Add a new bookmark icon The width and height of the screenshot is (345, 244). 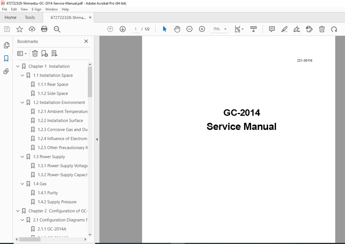[44, 53]
